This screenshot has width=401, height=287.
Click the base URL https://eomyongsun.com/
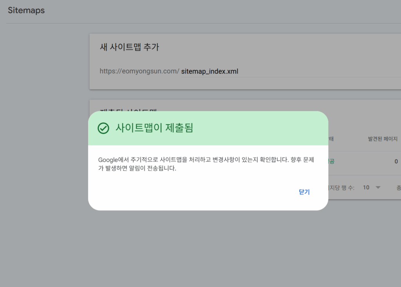[139, 71]
